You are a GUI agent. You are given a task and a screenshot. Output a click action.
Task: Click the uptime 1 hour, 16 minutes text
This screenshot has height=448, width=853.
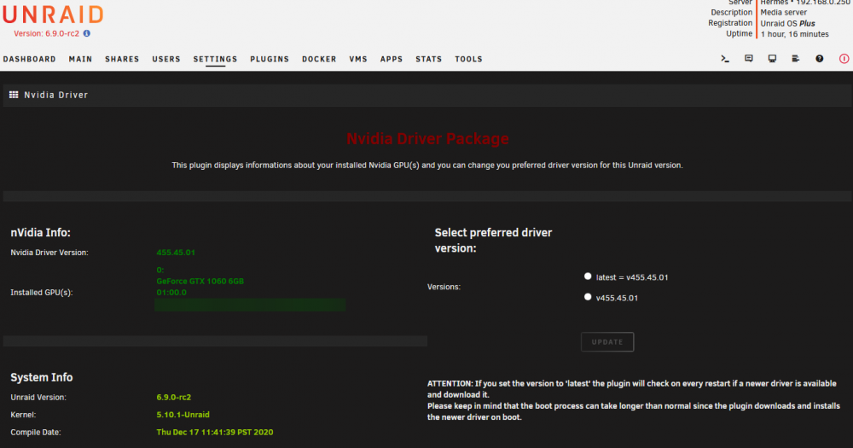[795, 34]
